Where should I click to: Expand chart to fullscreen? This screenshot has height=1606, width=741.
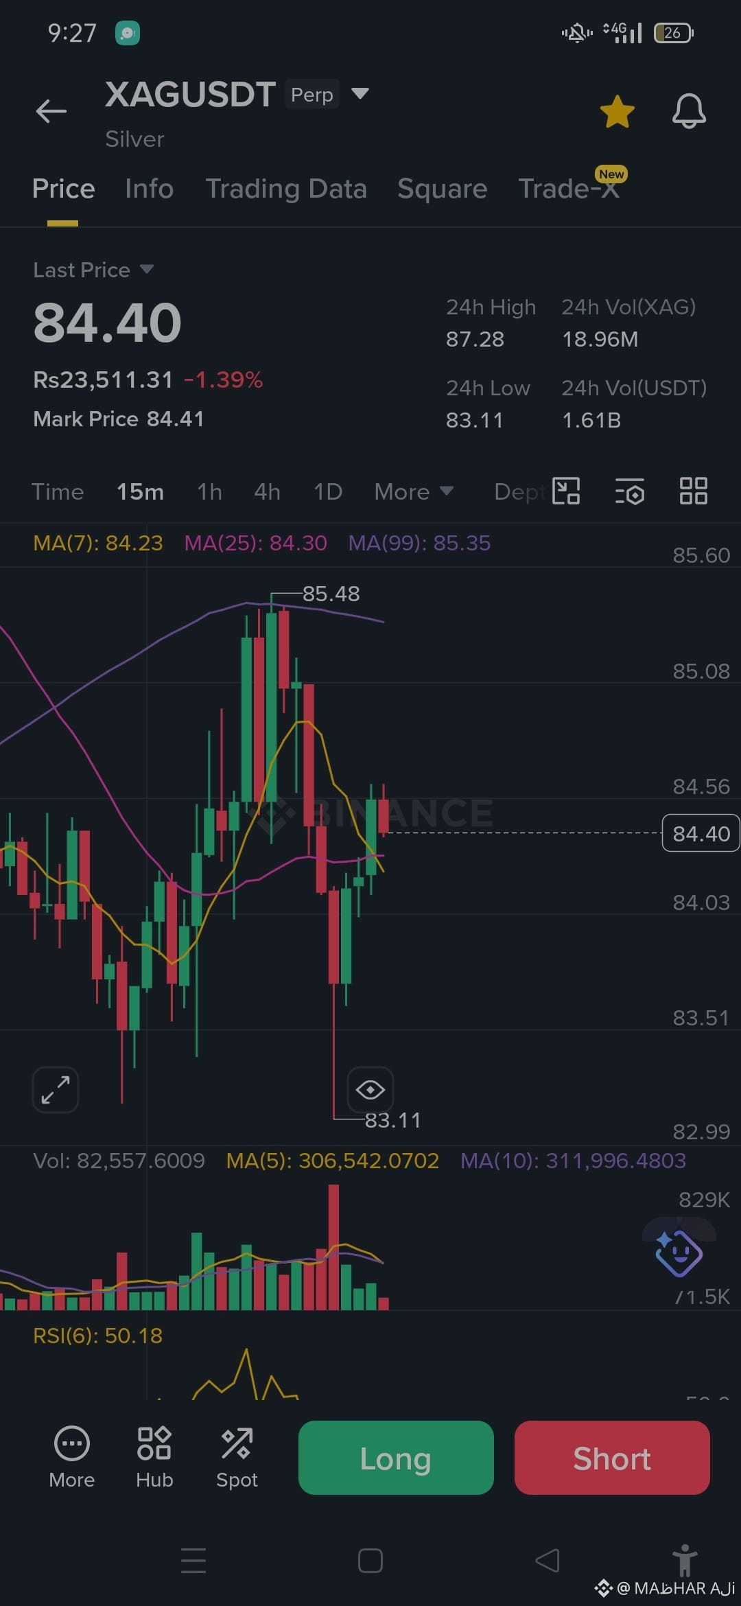(56, 1090)
